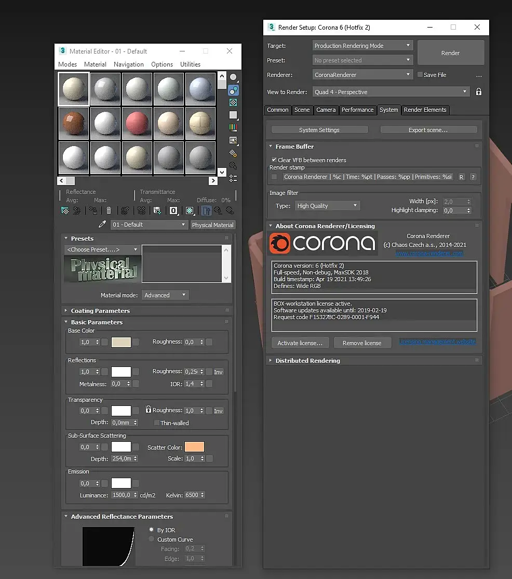Switch to the Performance tab

pyautogui.click(x=357, y=110)
